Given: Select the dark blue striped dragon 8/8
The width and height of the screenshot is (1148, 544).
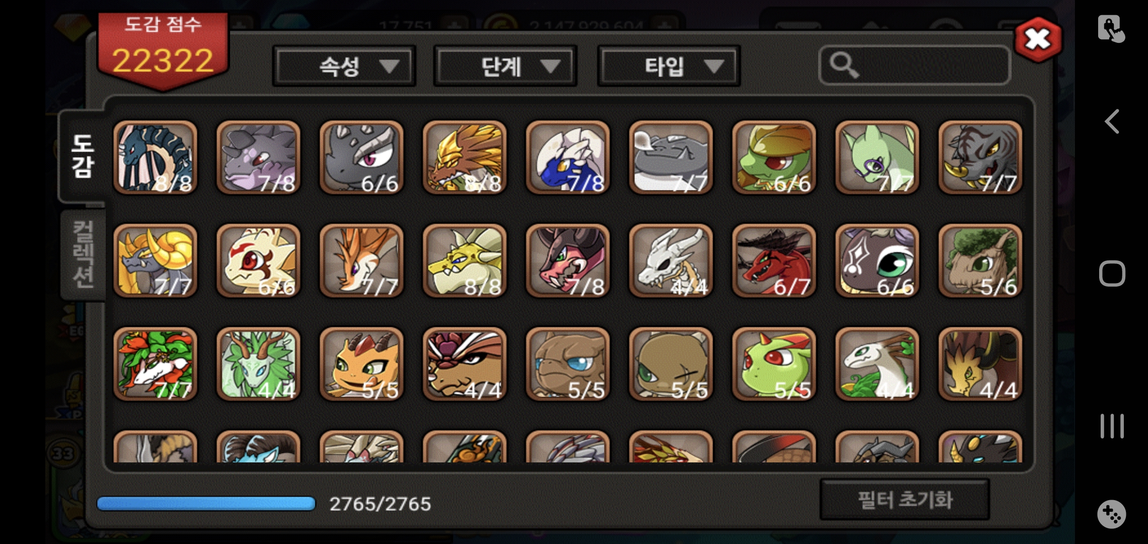Looking at the screenshot, I should point(155,157).
